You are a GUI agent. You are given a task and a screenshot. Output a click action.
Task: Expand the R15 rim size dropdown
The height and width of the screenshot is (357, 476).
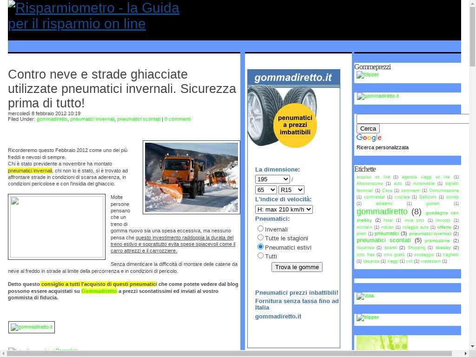[291, 190]
